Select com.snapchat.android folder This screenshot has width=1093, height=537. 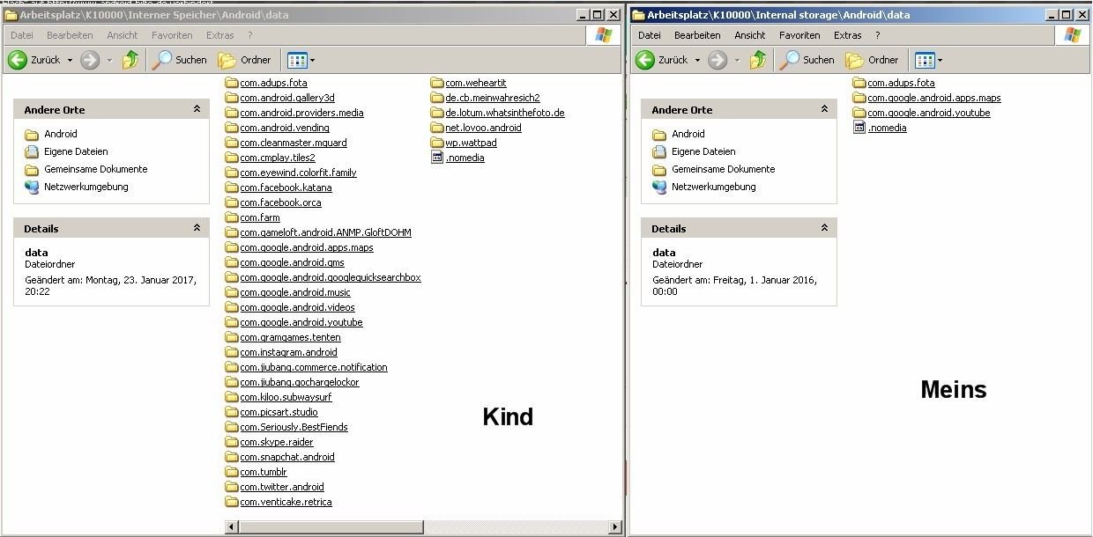[x=279, y=457]
